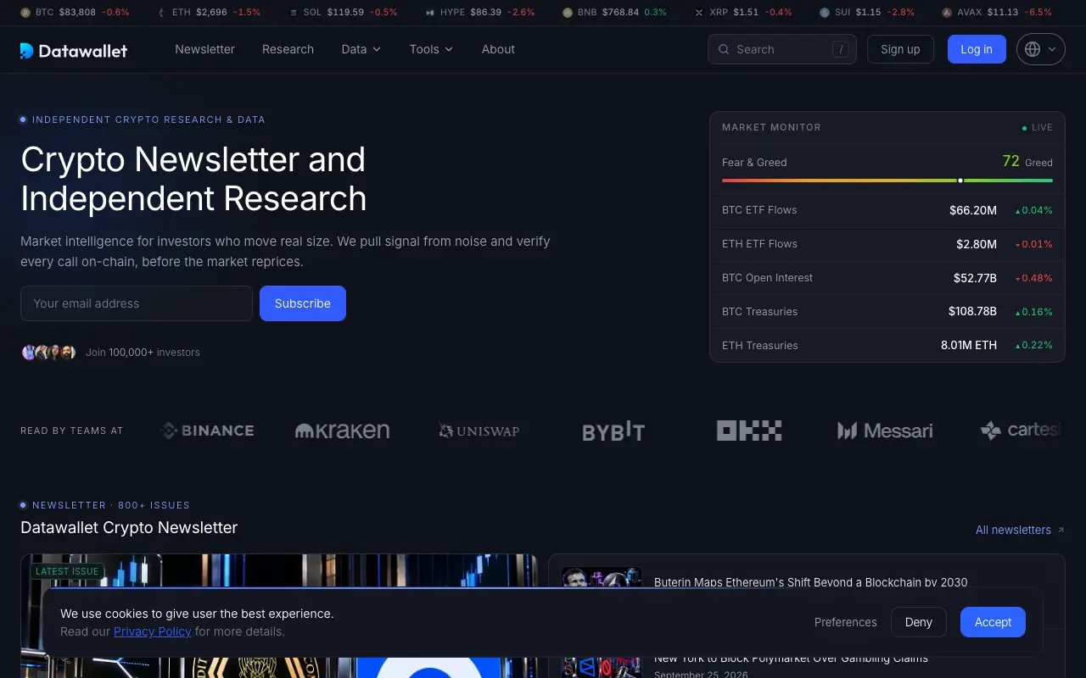Click the XRP coin icon in ticker

pyautogui.click(x=699, y=13)
